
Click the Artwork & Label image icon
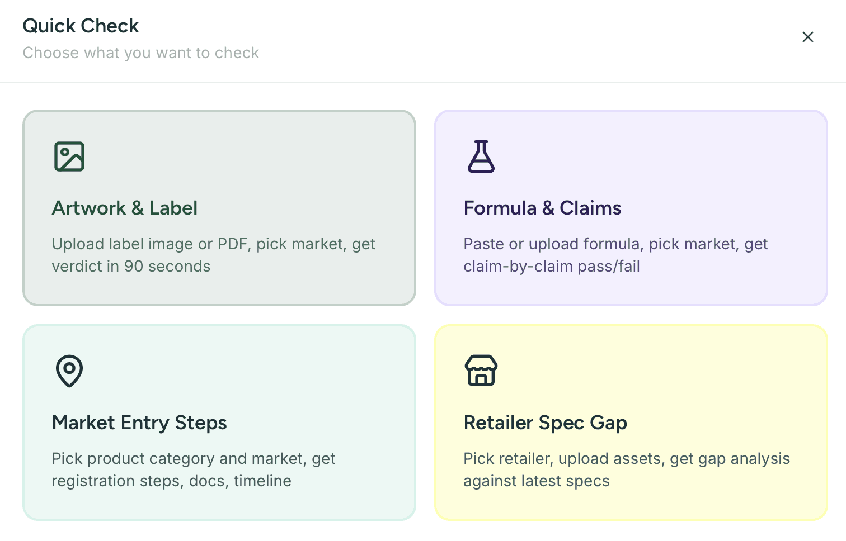[x=69, y=156]
